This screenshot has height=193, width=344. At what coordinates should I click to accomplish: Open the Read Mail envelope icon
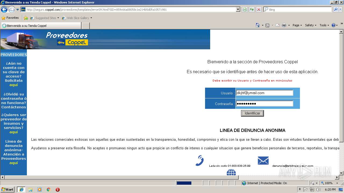click(x=278, y=25)
